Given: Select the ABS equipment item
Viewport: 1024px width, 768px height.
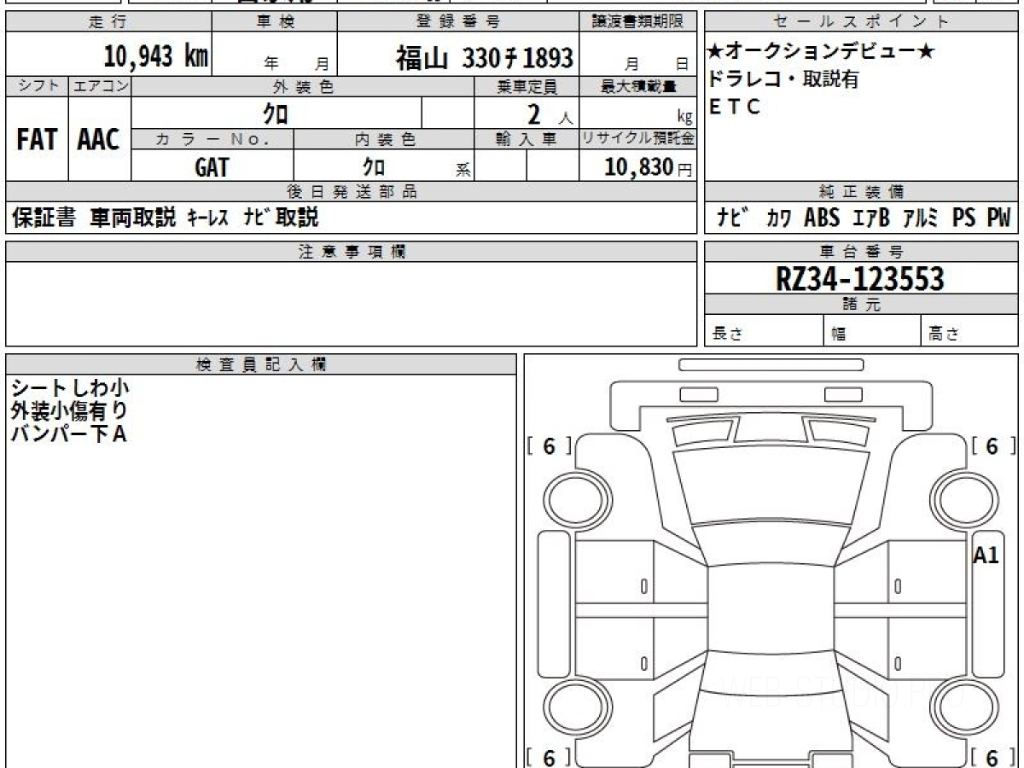Looking at the screenshot, I should (822, 218).
